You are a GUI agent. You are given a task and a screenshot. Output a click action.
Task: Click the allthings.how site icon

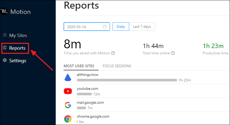(x=68, y=77)
